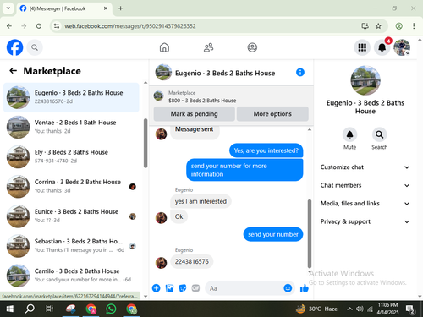Open conversation information blue i icon
This screenshot has height=317, width=423.
300,73
